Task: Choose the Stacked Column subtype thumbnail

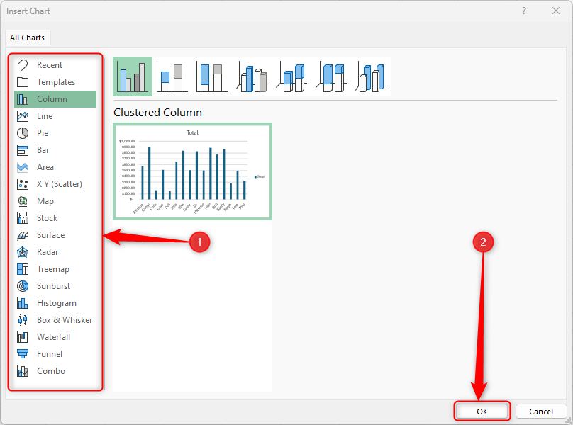Action: pos(172,76)
